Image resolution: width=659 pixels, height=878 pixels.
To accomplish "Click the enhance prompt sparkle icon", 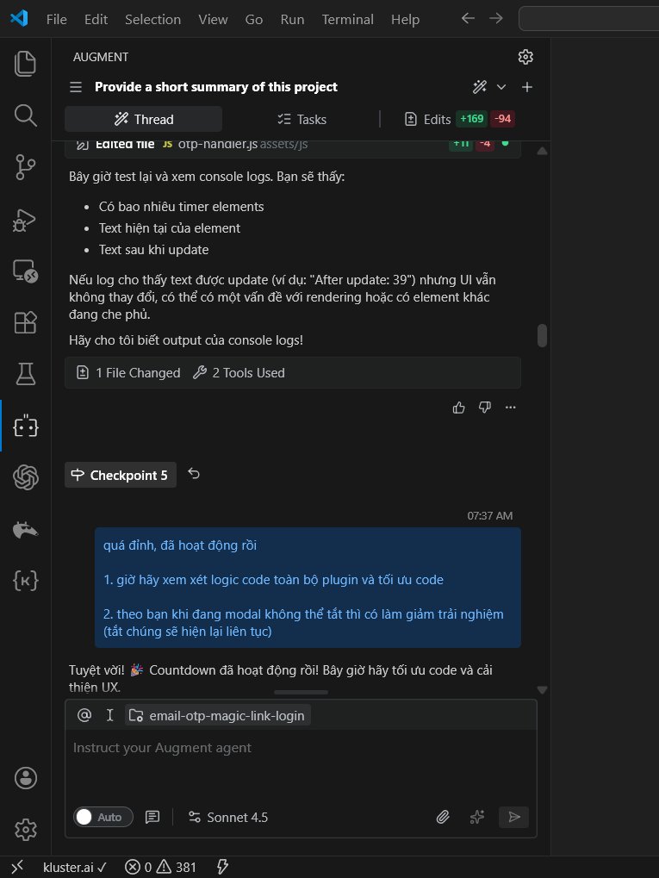I will pos(477,817).
